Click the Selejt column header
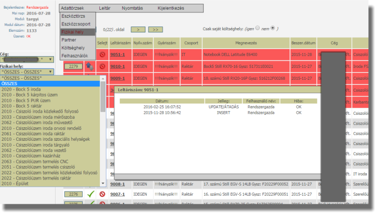 pos(102,43)
